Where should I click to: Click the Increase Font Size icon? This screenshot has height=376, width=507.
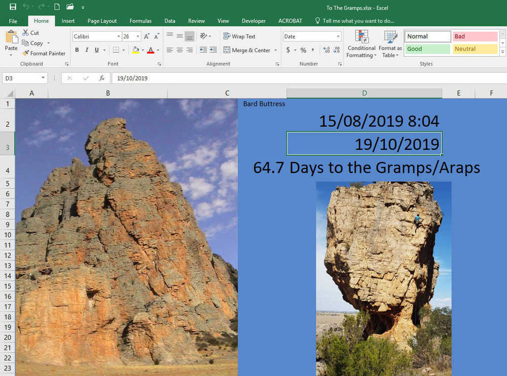[x=147, y=36]
